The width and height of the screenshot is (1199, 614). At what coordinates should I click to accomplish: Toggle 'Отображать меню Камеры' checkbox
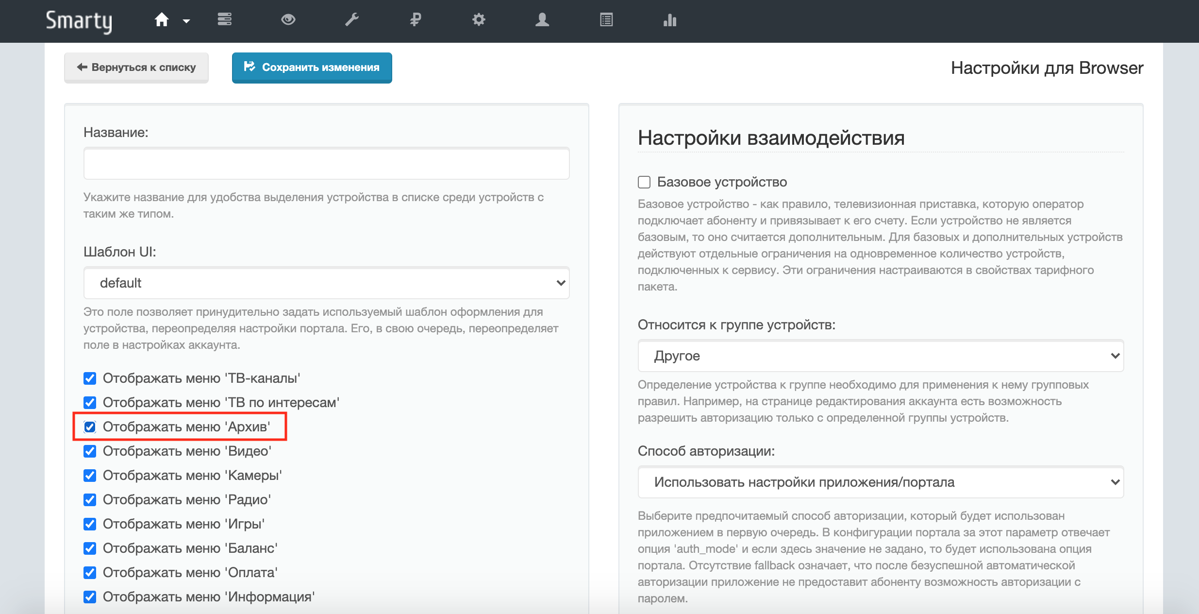(x=90, y=476)
